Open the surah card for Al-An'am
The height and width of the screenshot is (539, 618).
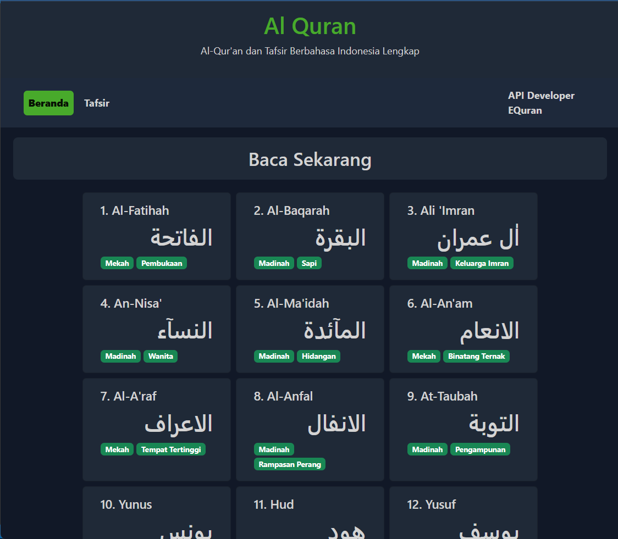[463, 329]
